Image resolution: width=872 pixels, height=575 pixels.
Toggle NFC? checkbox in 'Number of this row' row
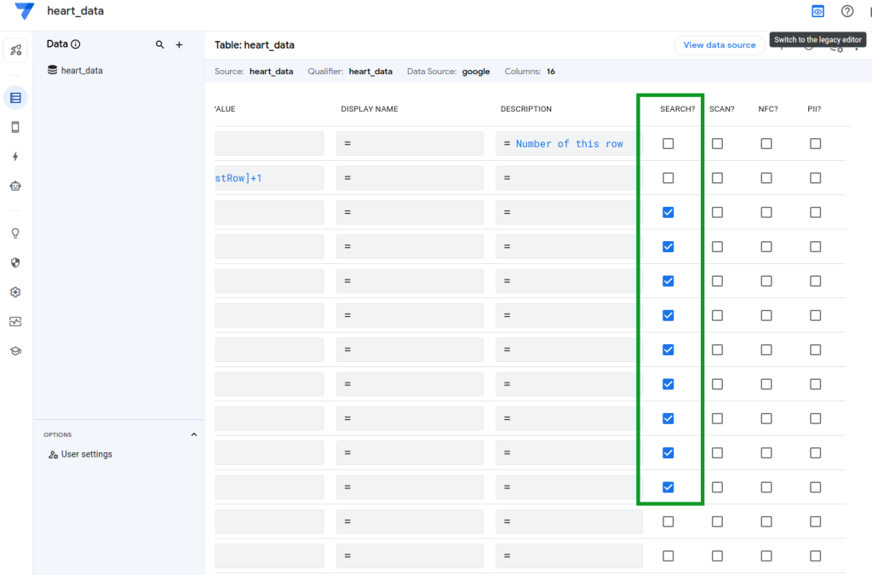click(766, 143)
